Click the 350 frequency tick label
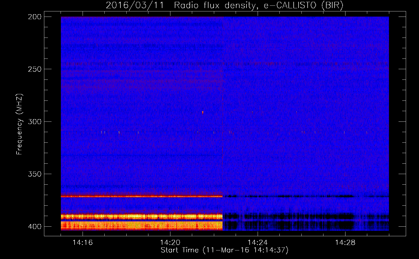This screenshot has width=419, height=259. tap(35, 174)
